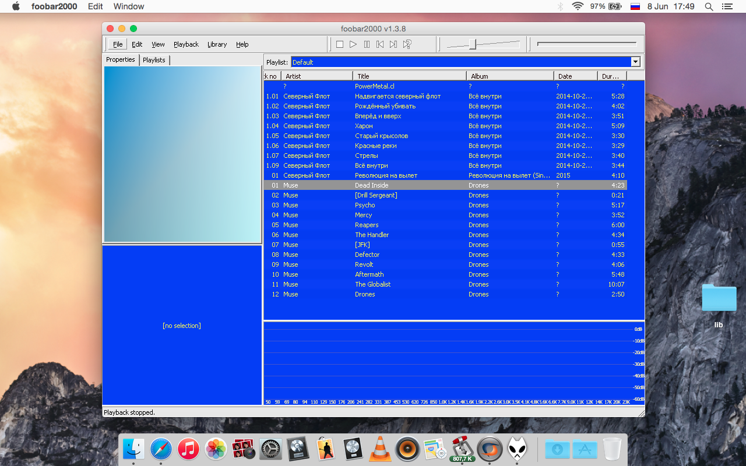This screenshot has width=746, height=466.
Task: Select the track "Dead Inside"
Action: [446, 185]
